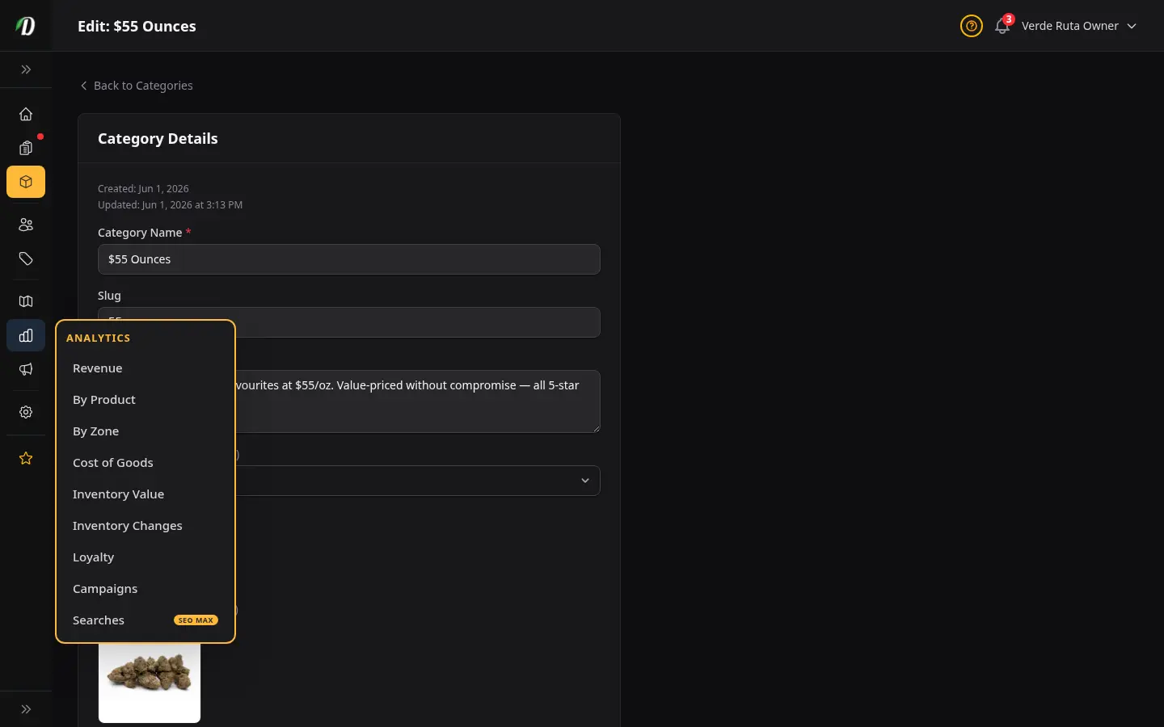Open the Settings gear icon
The height and width of the screenshot is (727, 1164).
pyautogui.click(x=26, y=412)
